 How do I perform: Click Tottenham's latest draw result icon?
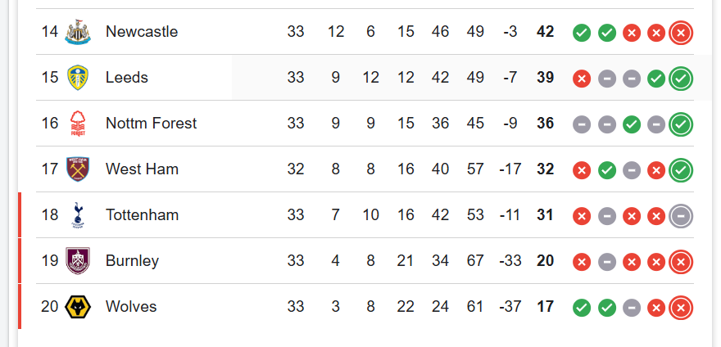pyautogui.click(x=681, y=216)
